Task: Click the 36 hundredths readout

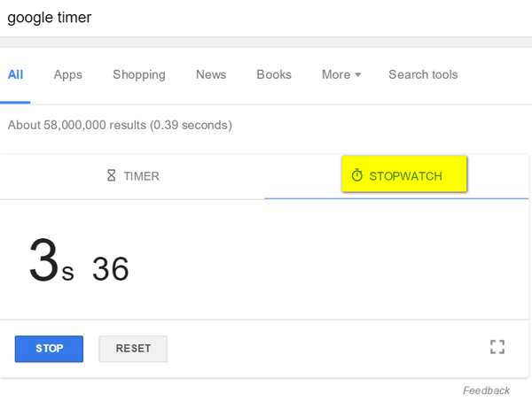Action: click(x=111, y=269)
